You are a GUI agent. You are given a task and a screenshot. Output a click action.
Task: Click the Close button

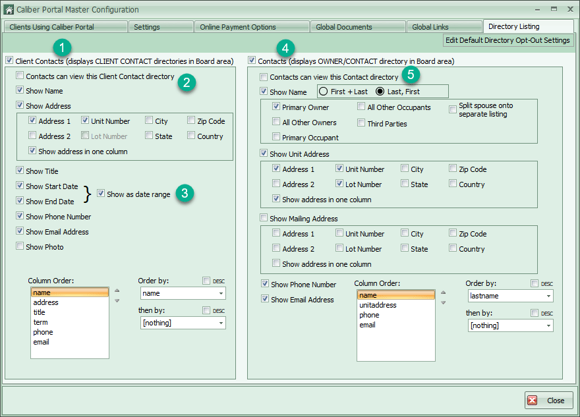(x=549, y=401)
